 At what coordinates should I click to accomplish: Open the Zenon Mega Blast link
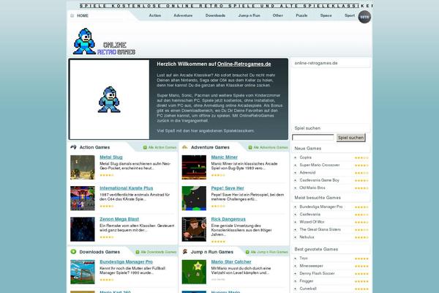pos(119,219)
